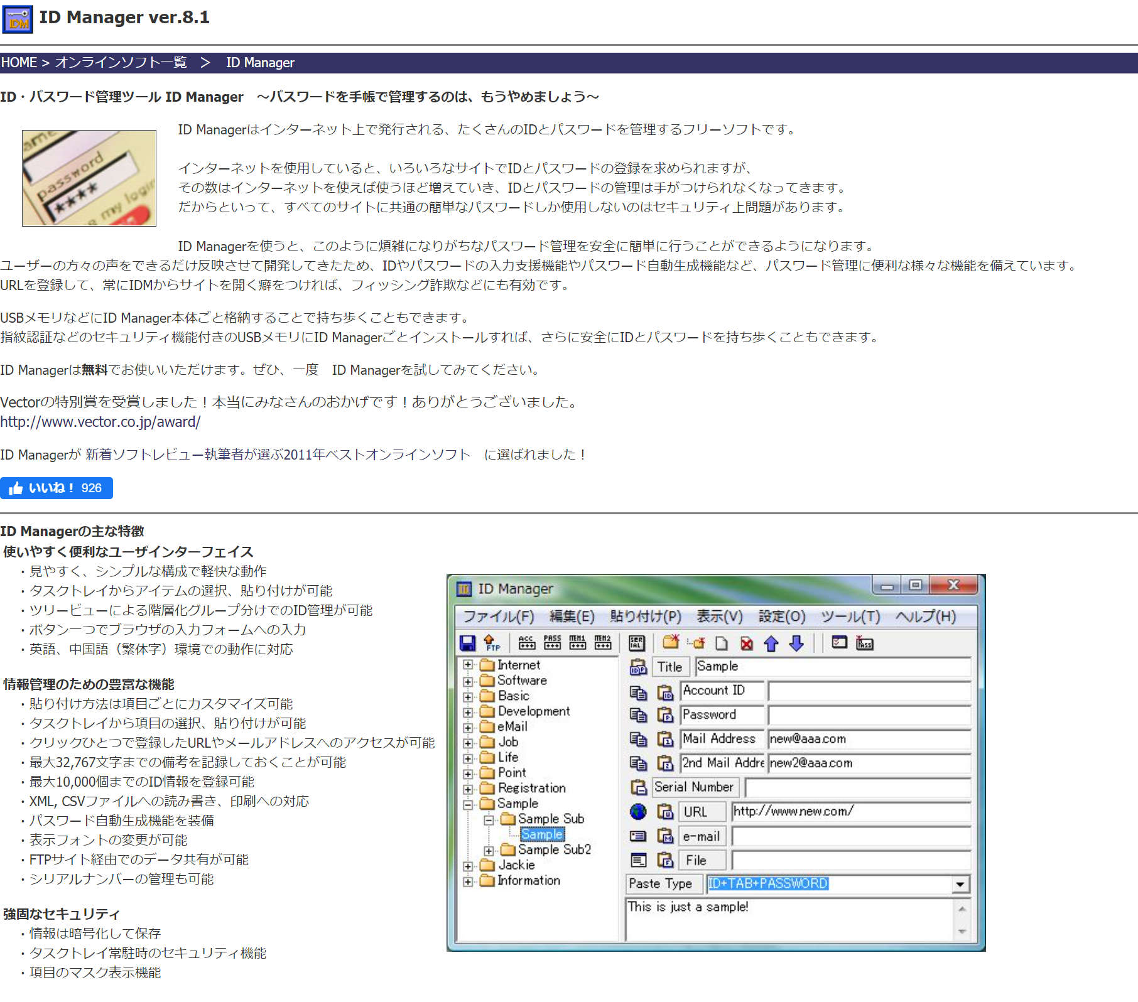
Task: Click the File button in ID Manager
Action: pyautogui.click(x=703, y=860)
